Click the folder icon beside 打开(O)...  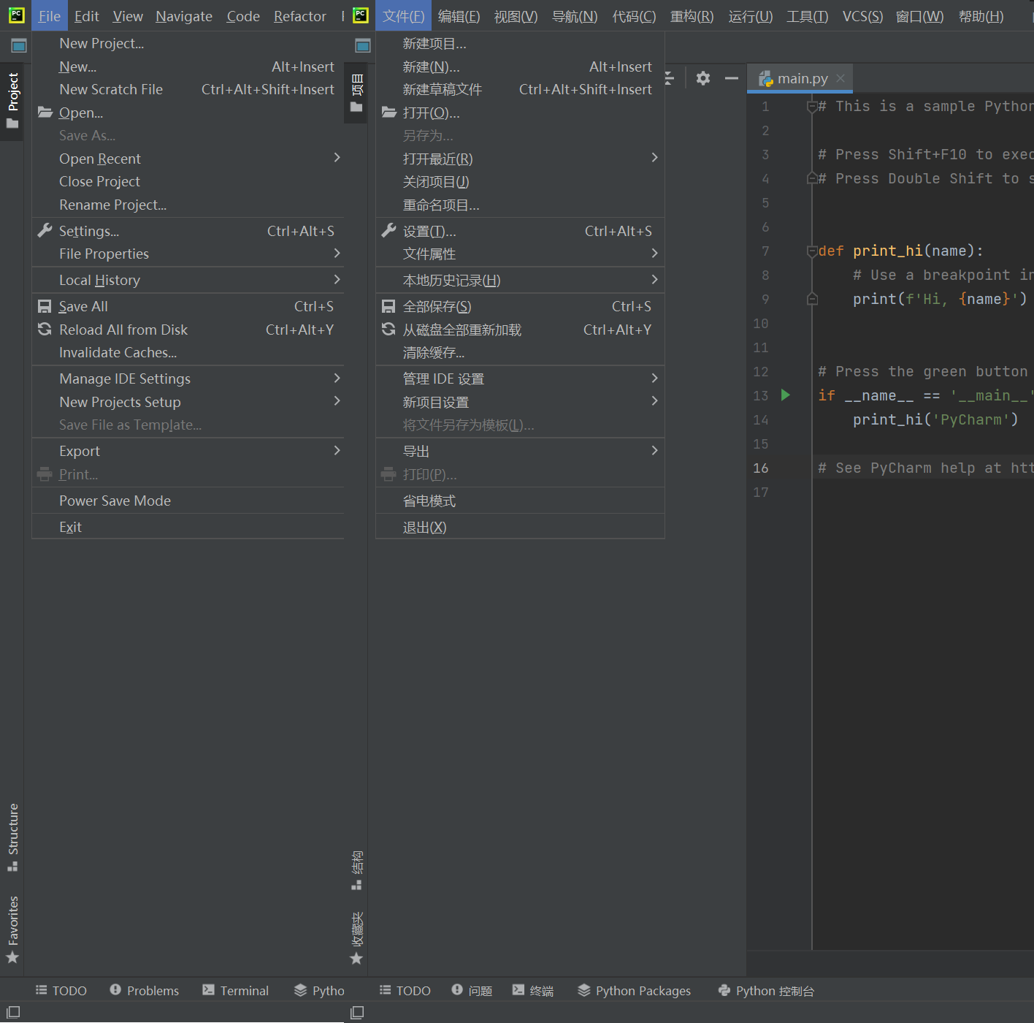pyautogui.click(x=389, y=112)
